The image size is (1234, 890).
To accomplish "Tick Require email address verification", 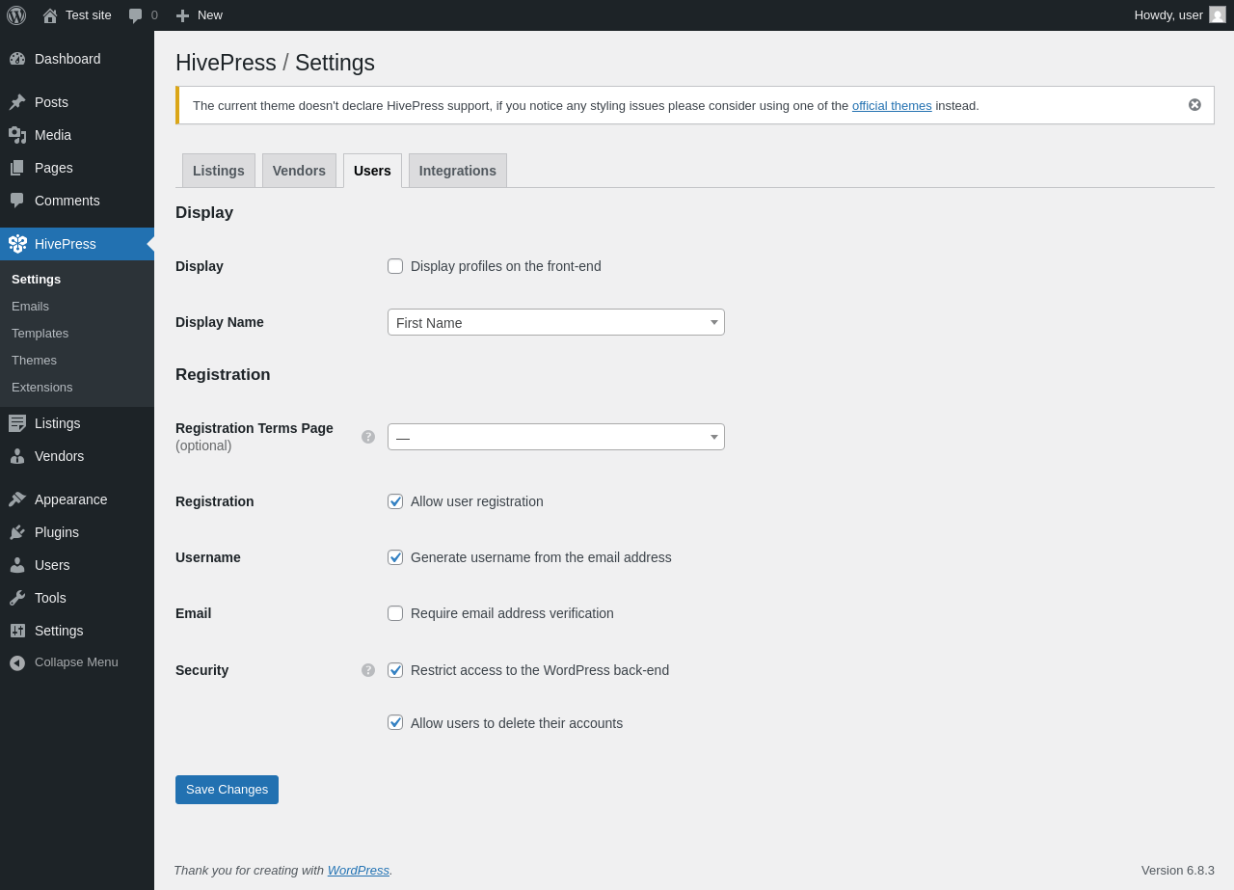I will [x=395, y=613].
